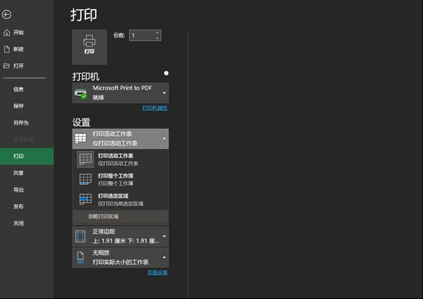Click 关闭 in the sidebar
This screenshot has width=423, height=299.
tap(18, 223)
